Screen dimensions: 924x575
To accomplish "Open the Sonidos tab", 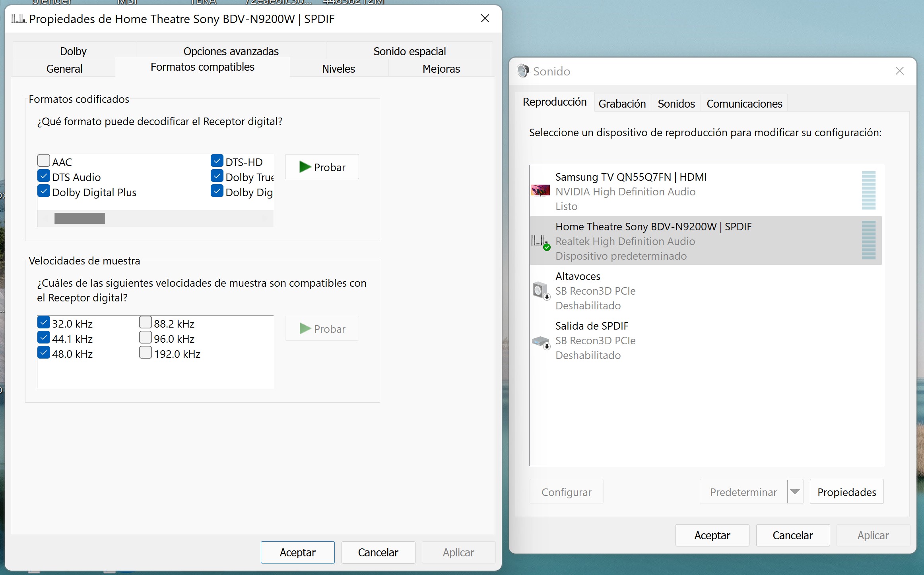I will (x=676, y=104).
